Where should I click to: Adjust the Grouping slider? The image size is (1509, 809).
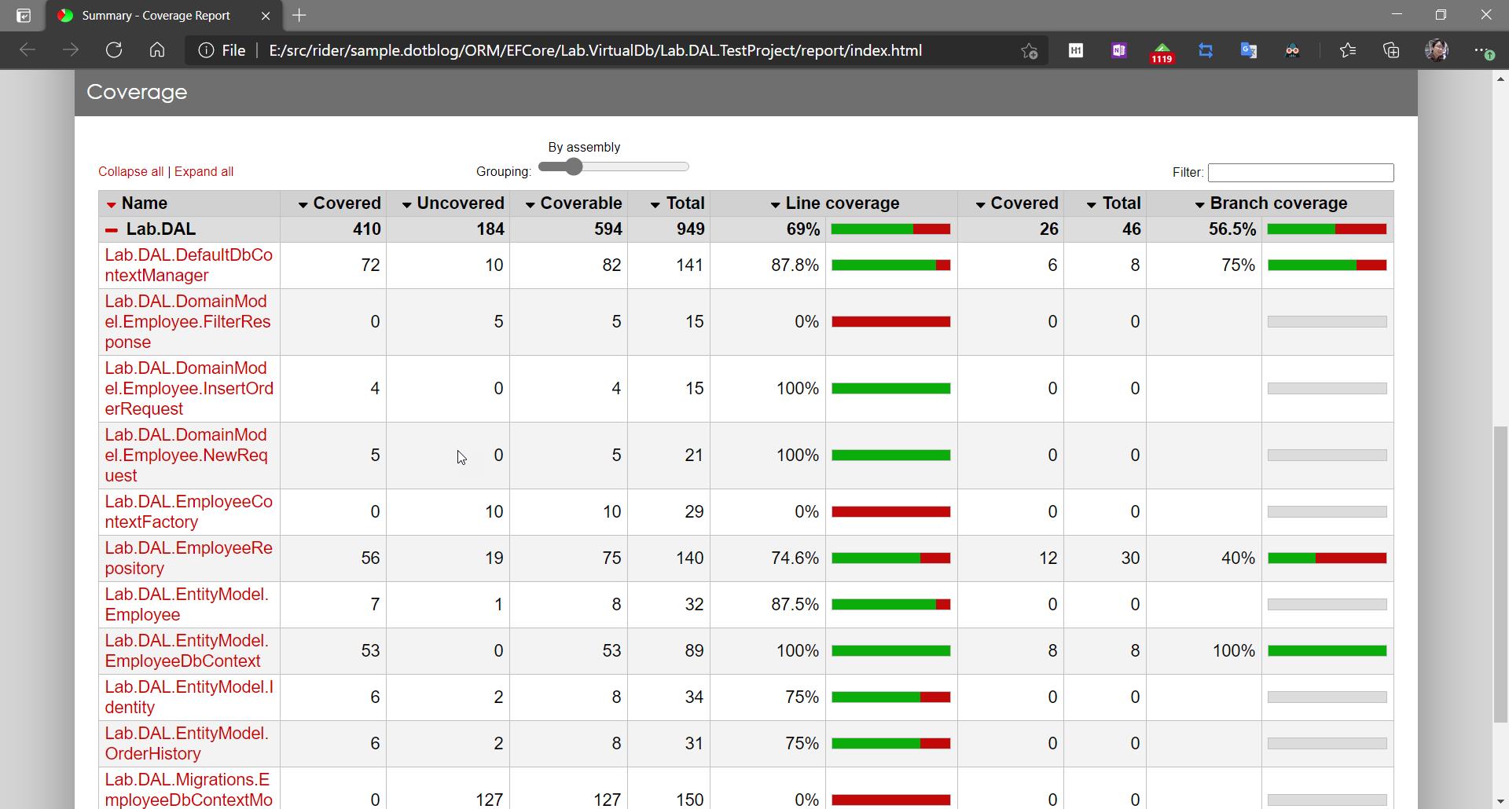(x=573, y=167)
